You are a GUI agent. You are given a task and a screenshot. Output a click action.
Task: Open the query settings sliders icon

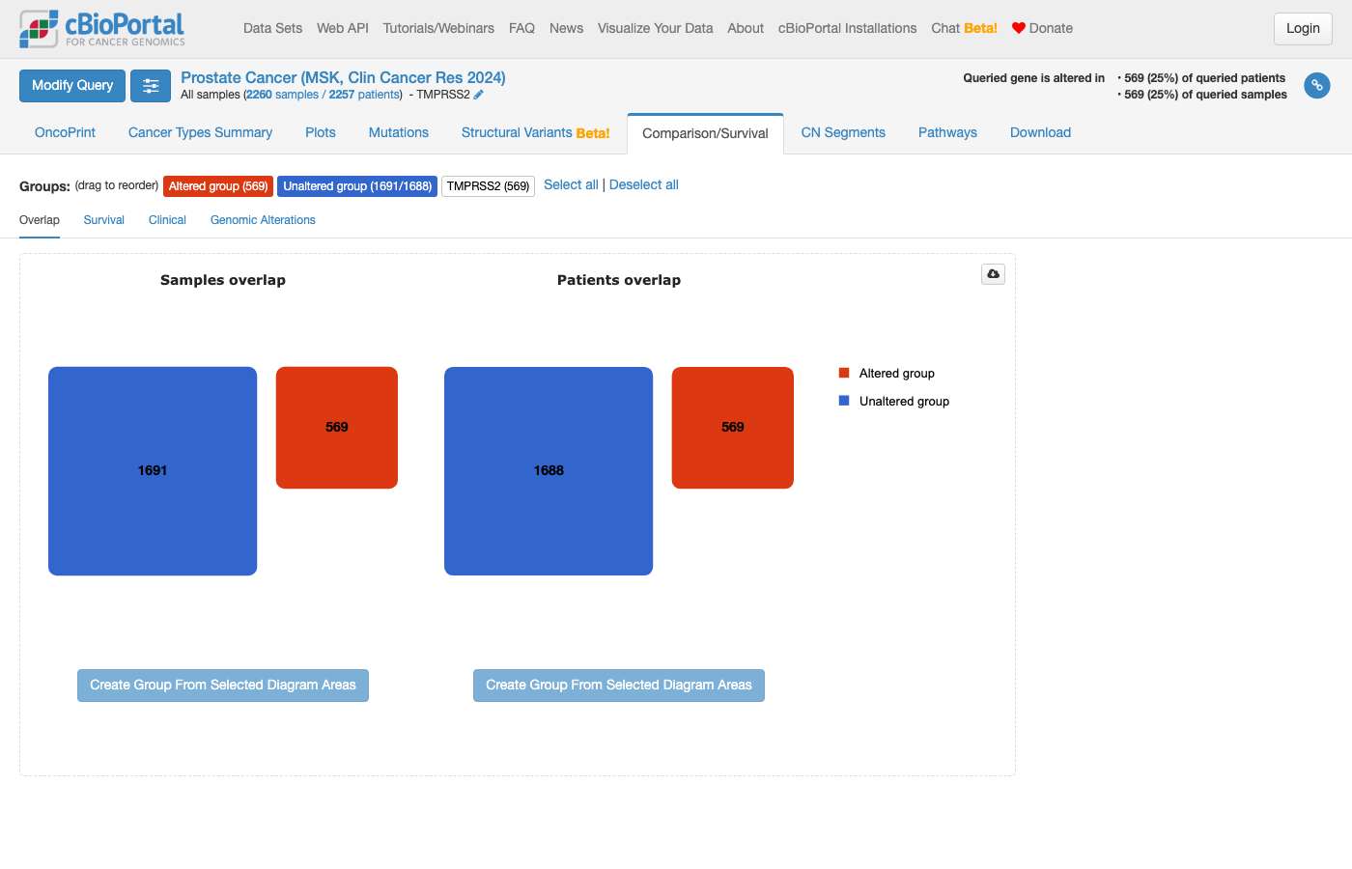pyautogui.click(x=151, y=86)
